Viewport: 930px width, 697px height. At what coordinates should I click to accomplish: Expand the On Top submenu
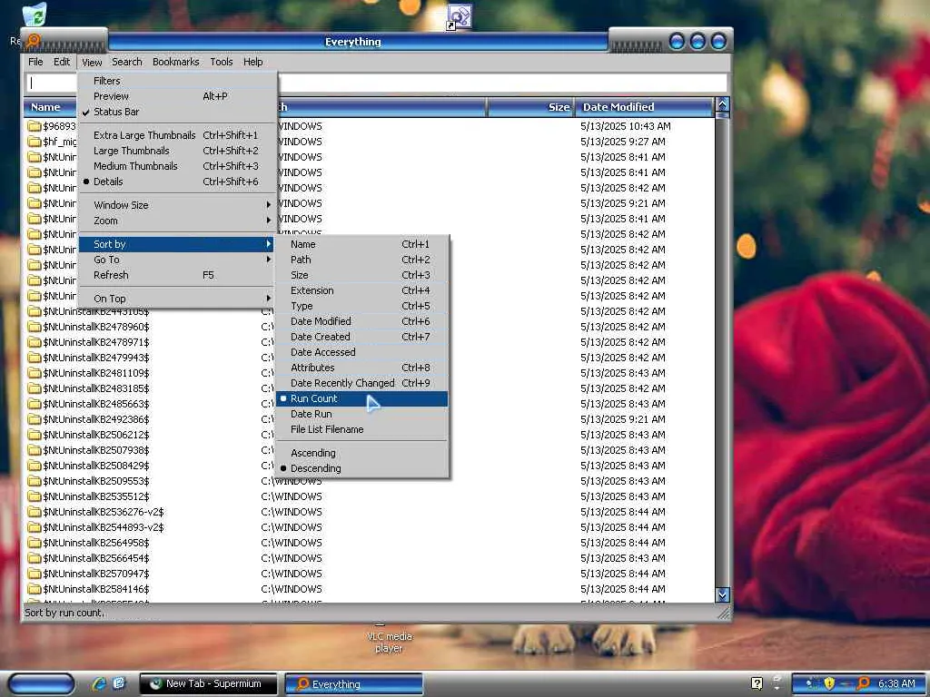(177, 299)
